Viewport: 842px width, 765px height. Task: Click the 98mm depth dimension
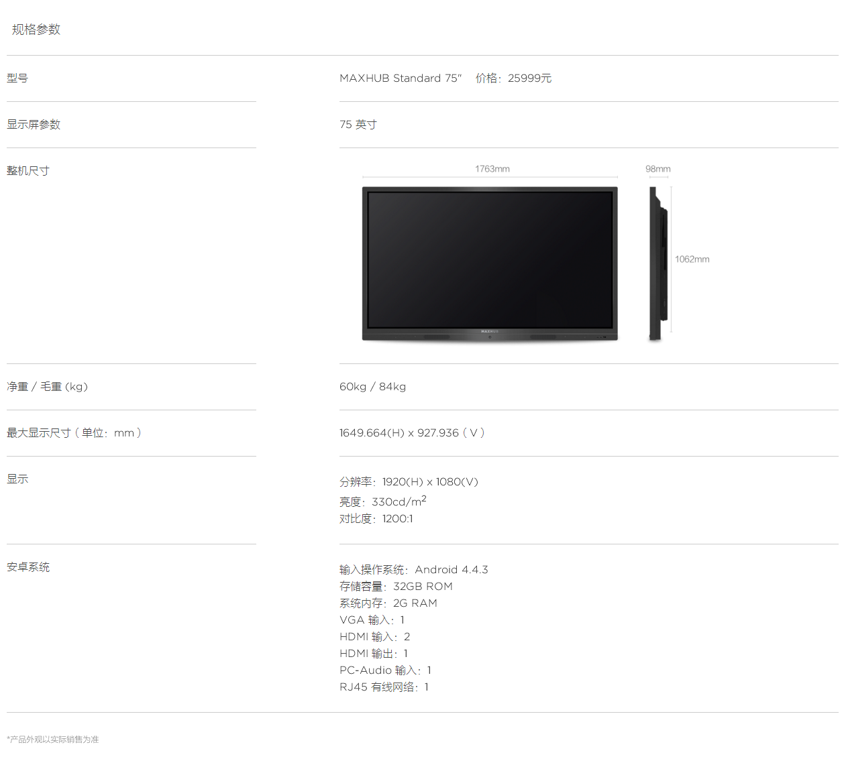tap(658, 169)
